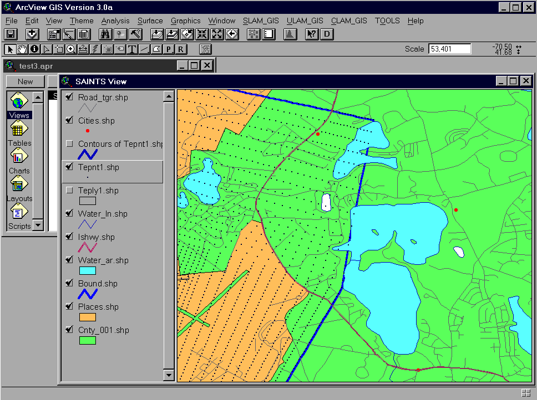Open Layouts in the project window
Screen dimensions: 537x400
click(x=19, y=189)
